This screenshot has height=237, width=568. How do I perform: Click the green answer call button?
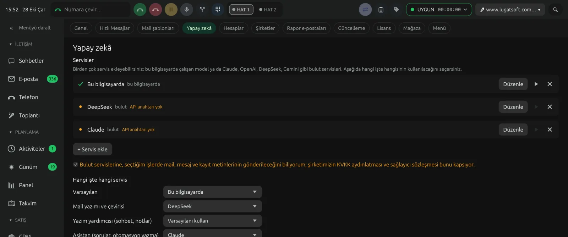coord(140,10)
